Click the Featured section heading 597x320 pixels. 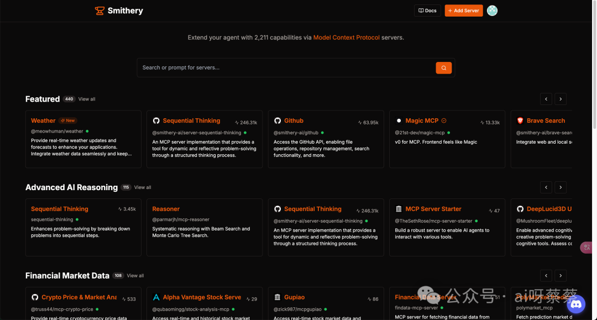tap(43, 99)
